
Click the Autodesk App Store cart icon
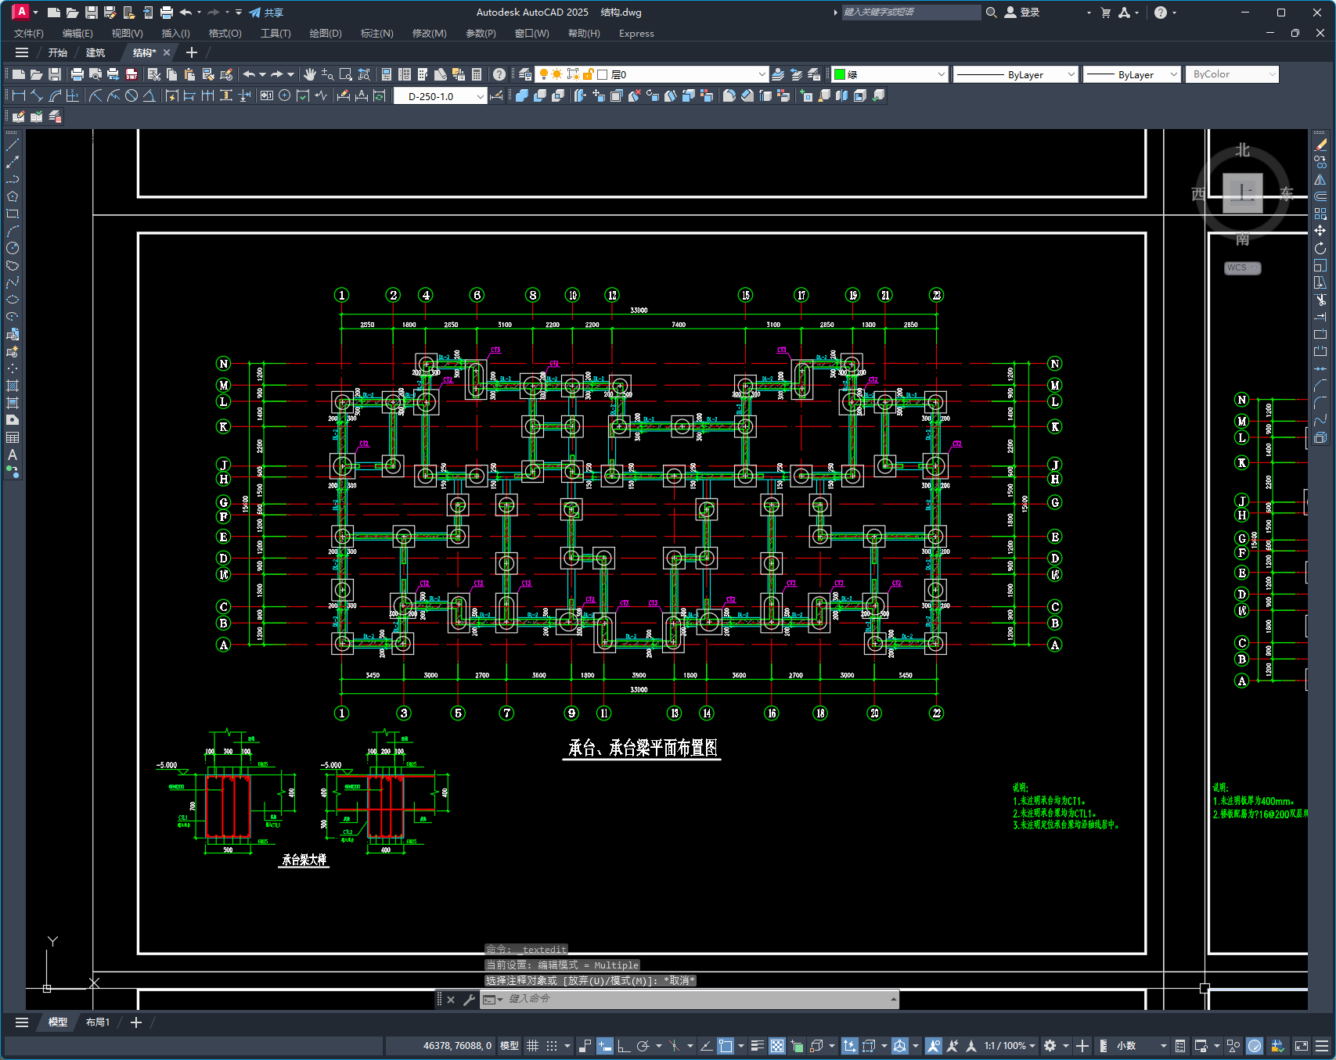pos(1105,13)
